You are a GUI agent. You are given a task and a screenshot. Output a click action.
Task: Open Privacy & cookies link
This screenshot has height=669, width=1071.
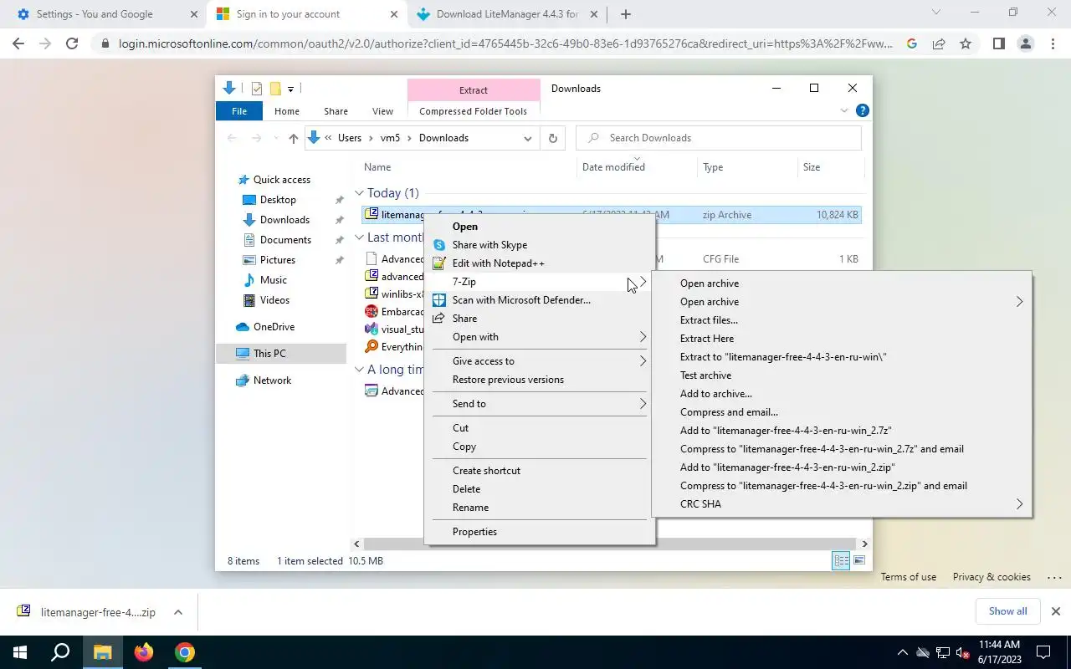[x=992, y=577]
